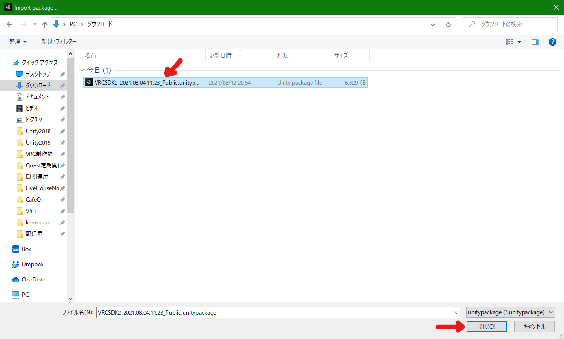Select the Dropbox icon in sidebar
The image size is (564, 339).
[16, 264]
